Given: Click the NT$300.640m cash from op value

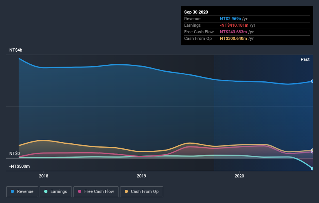Looking at the screenshot, I should 234,38.
